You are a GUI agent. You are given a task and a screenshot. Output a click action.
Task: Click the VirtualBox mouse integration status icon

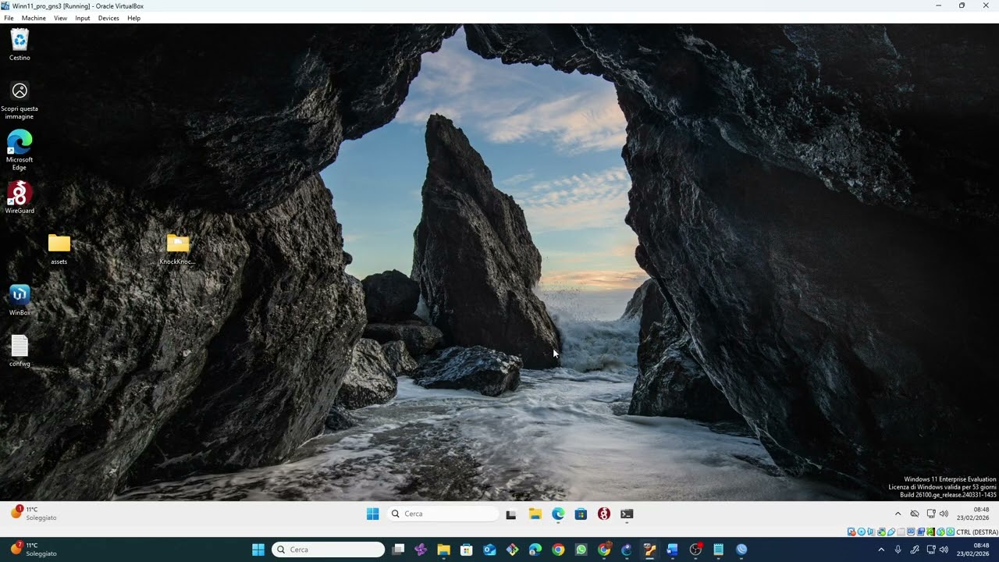tap(940, 532)
